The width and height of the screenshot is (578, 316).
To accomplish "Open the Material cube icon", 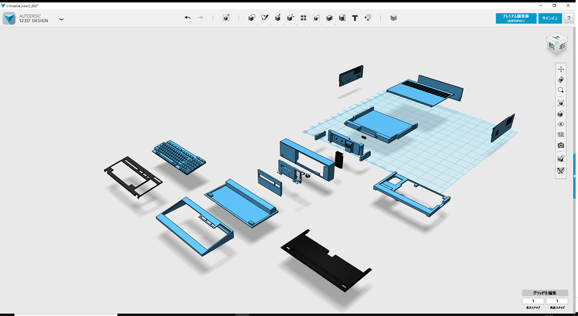I will point(393,18).
